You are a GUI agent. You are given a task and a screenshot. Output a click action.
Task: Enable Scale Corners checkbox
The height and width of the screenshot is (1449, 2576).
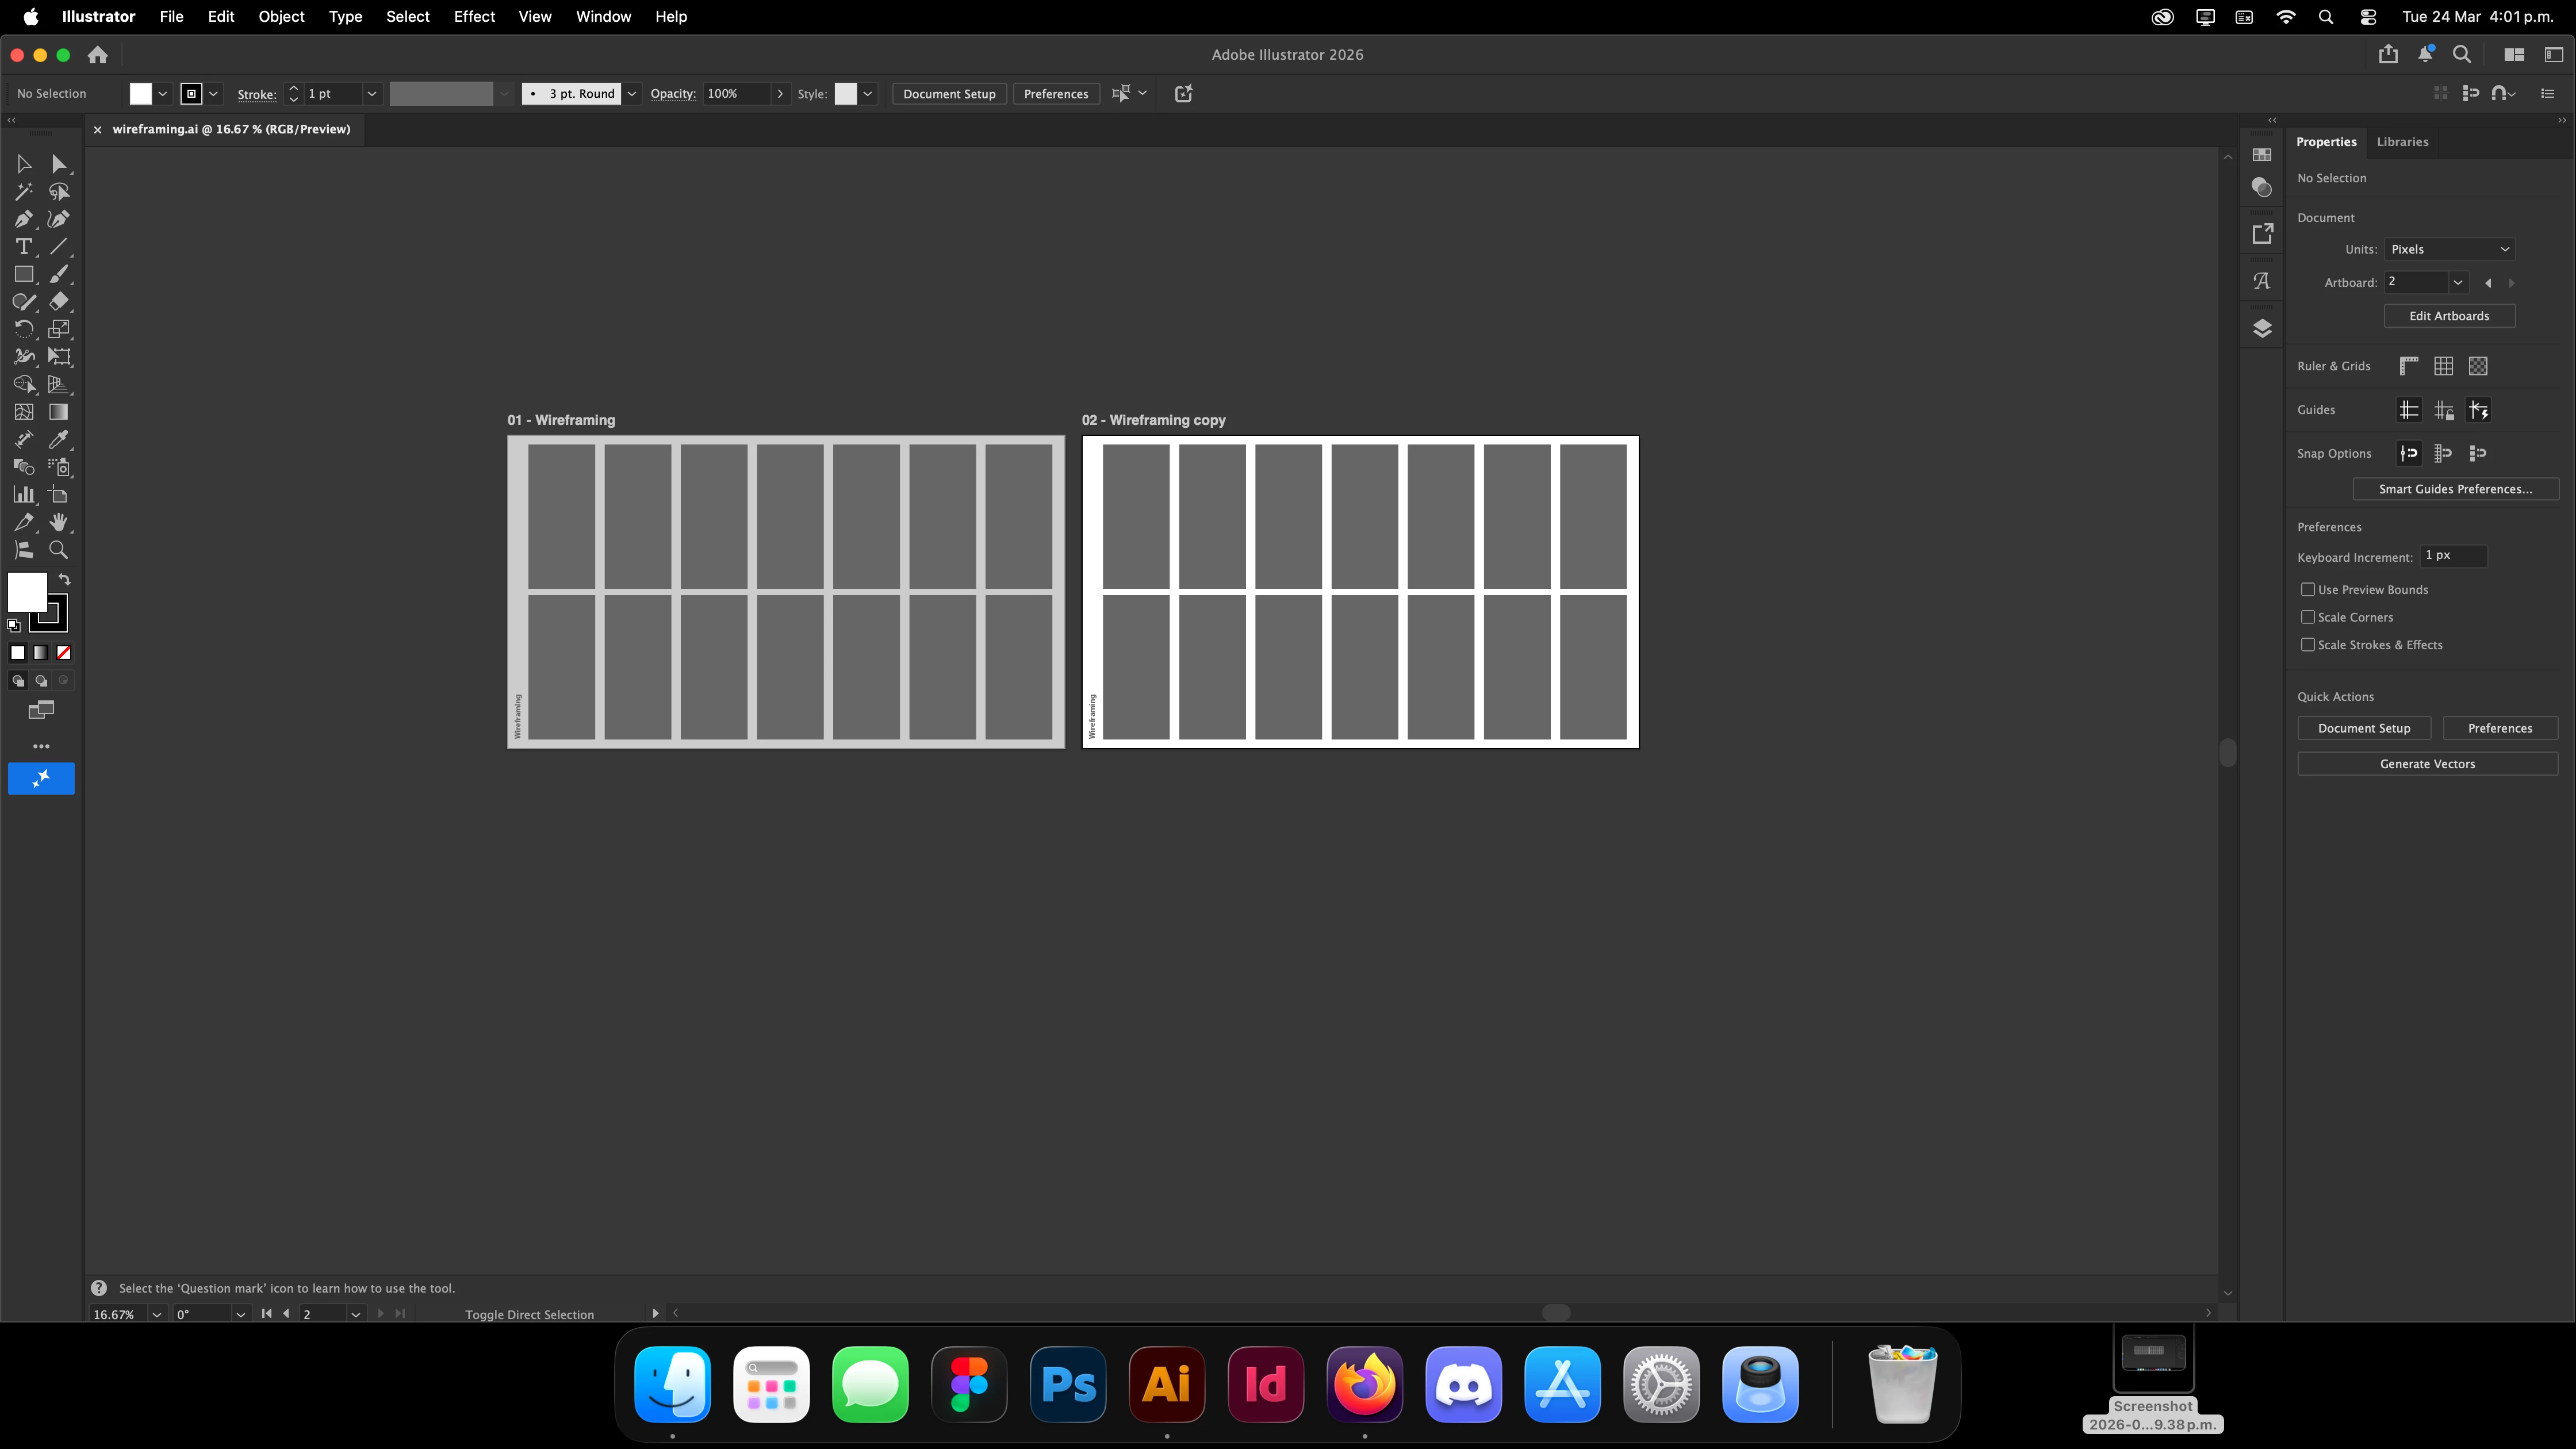[x=2308, y=617]
